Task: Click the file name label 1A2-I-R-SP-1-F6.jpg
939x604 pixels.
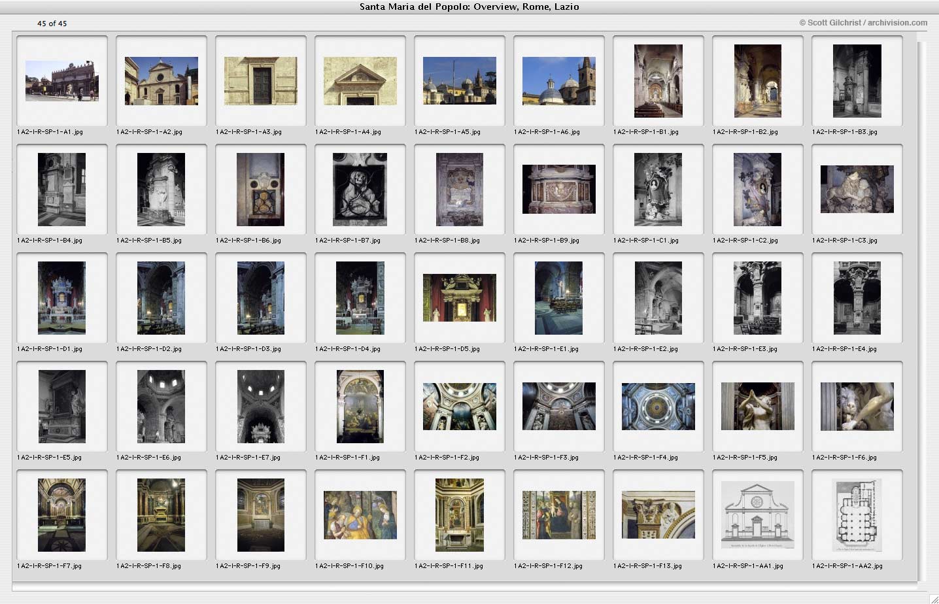Action: (845, 458)
